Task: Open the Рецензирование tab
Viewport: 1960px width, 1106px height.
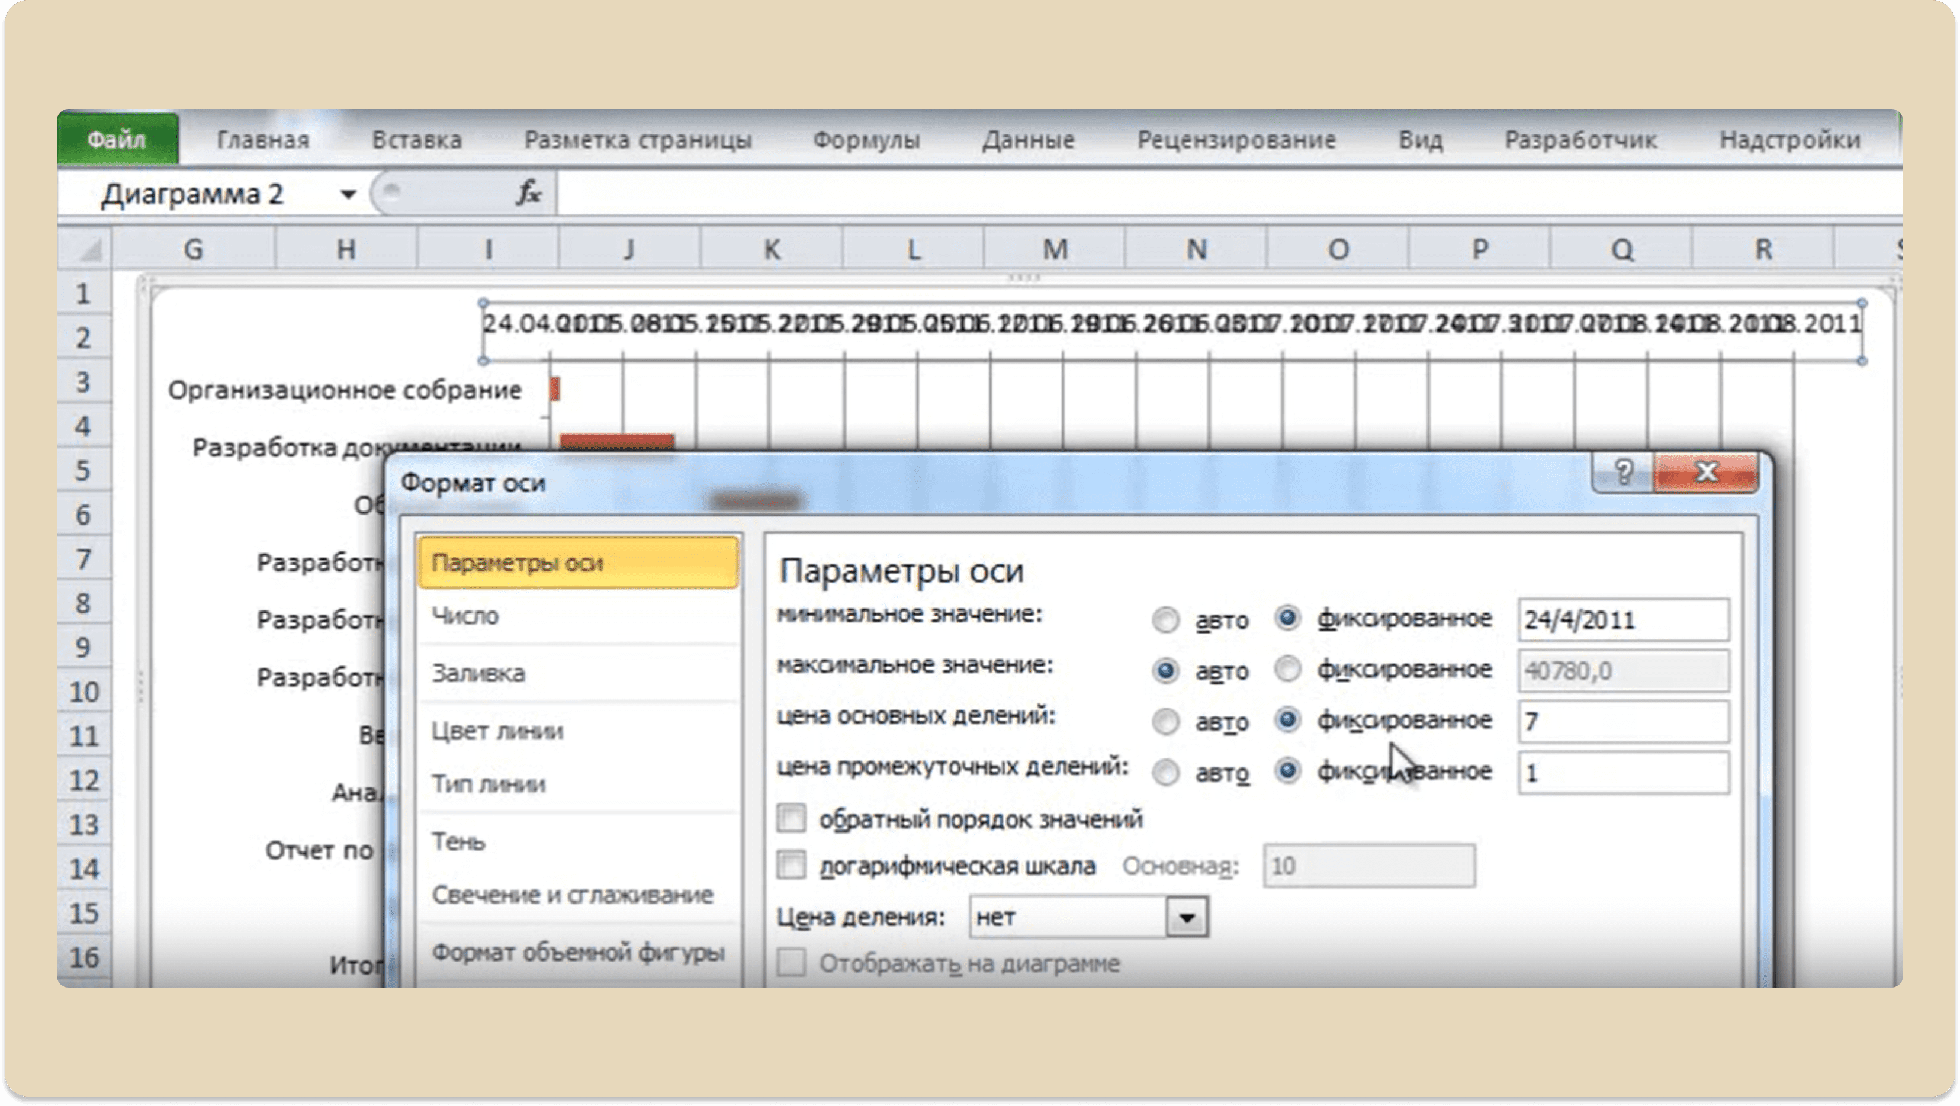Action: tap(1236, 140)
